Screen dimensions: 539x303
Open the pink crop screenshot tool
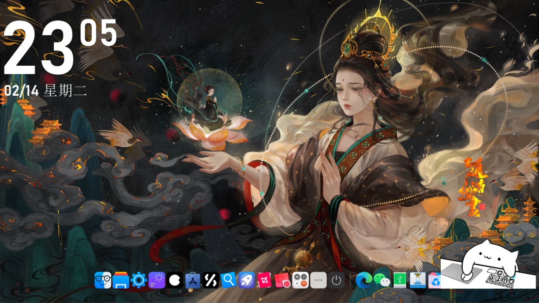pos(265,280)
